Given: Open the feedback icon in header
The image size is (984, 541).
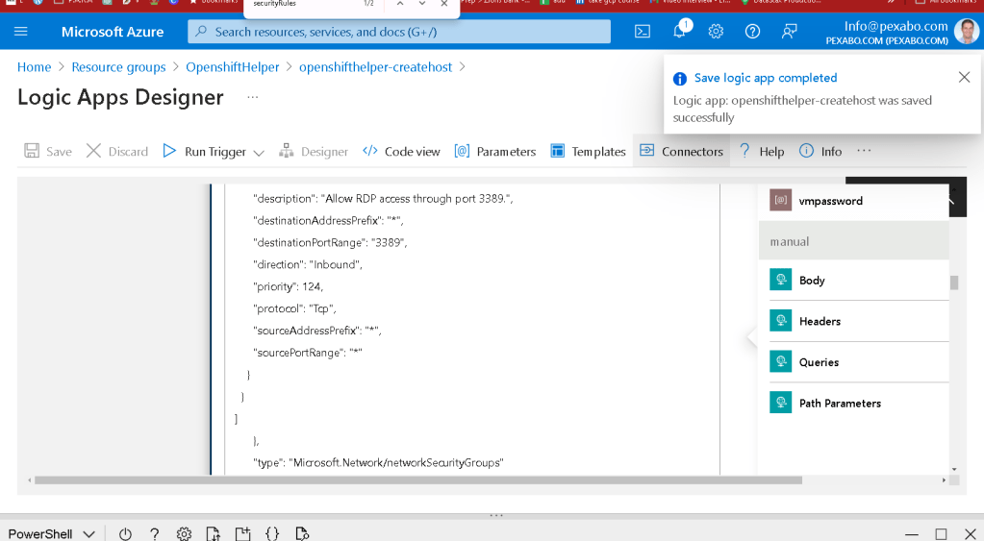Looking at the screenshot, I should [x=790, y=32].
